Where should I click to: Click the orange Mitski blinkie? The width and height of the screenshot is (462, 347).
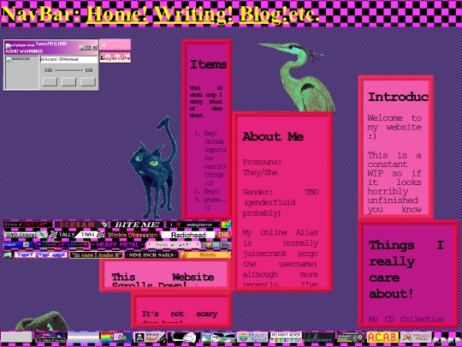click(205, 255)
